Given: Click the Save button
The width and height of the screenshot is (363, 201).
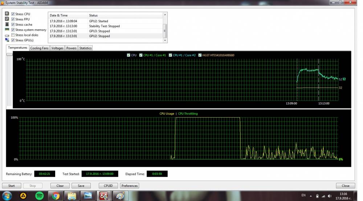Looking at the screenshot, I should coord(81,186).
